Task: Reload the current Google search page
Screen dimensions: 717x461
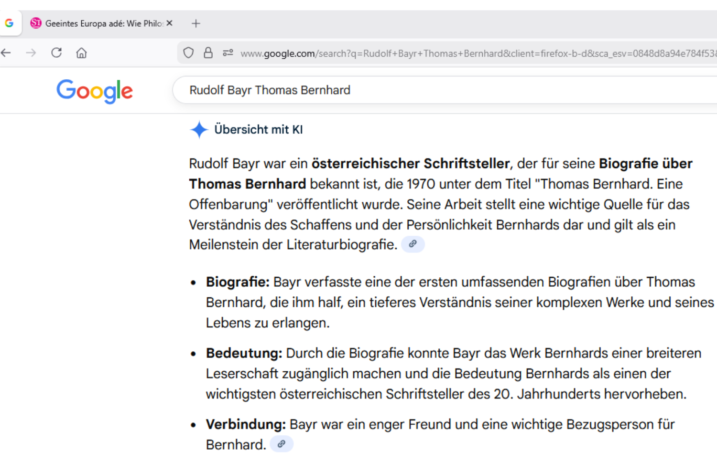Action: click(56, 53)
